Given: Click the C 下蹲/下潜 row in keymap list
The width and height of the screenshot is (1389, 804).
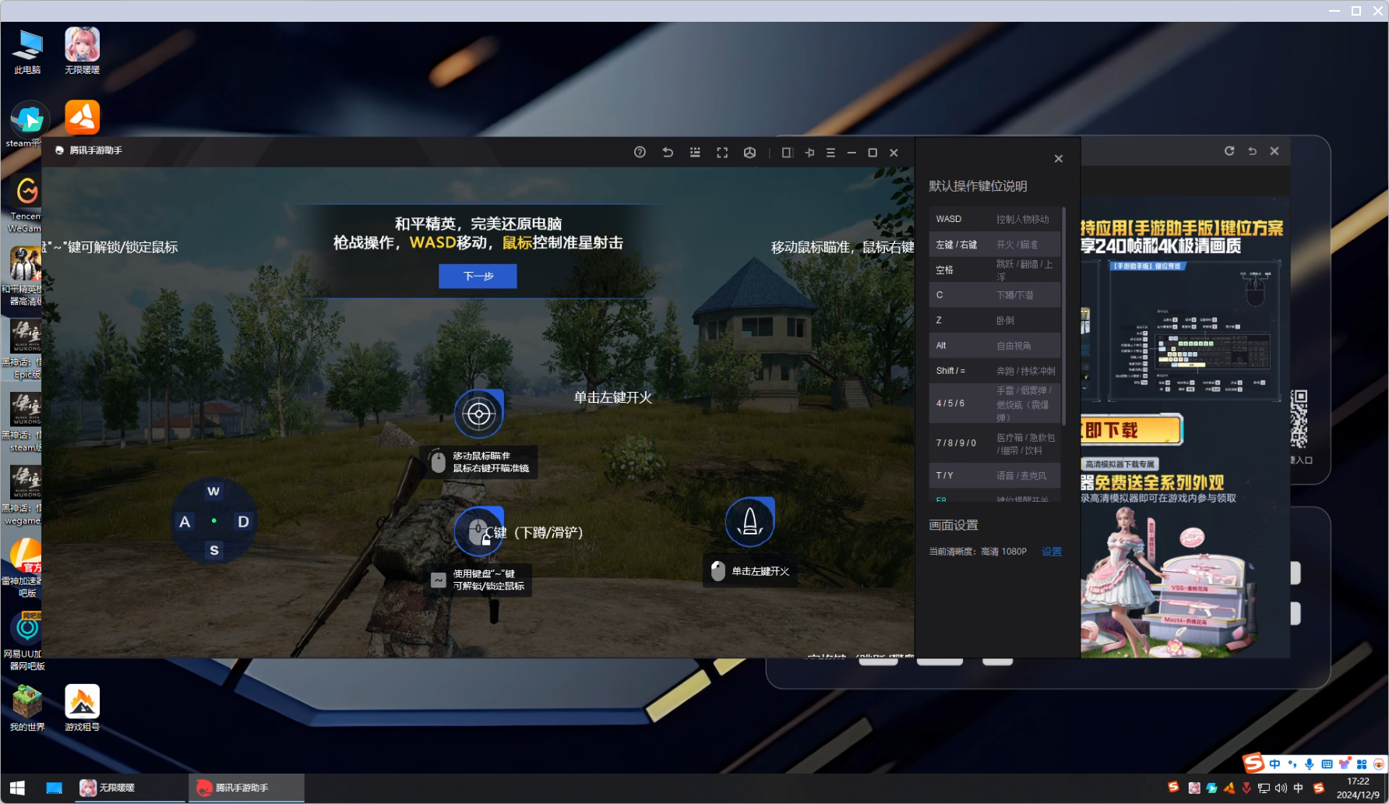Looking at the screenshot, I should pyautogui.click(x=995, y=295).
